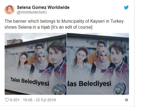
Task: Click 'Talas Belediyesi' text on left banner
Action: coord(30,82)
